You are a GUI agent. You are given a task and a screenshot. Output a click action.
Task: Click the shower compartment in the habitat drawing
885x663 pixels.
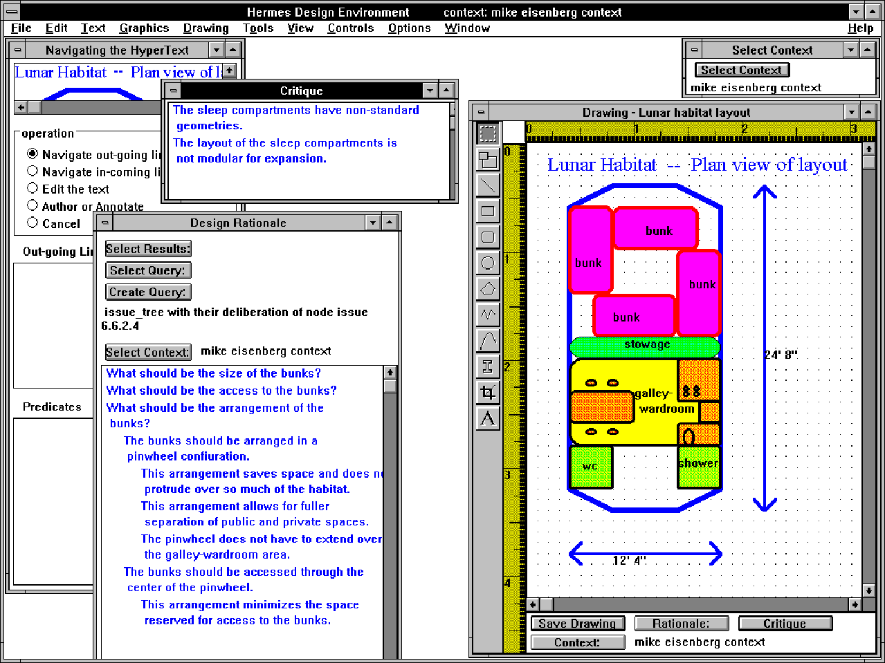[x=699, y=467]
